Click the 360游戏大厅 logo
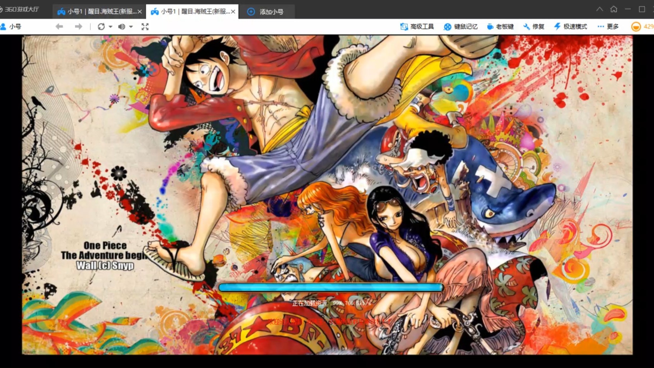This screenshot has width=654, height=368. click(x=19, y=9)
